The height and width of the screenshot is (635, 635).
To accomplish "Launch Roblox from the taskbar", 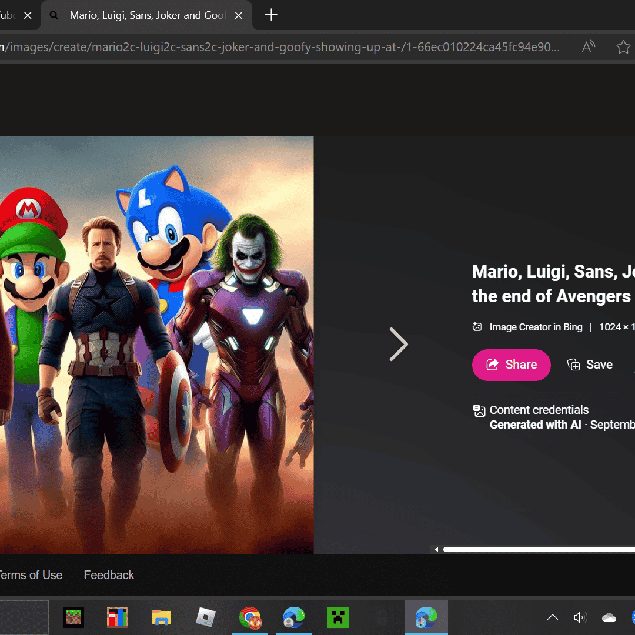I will [205, 617].
